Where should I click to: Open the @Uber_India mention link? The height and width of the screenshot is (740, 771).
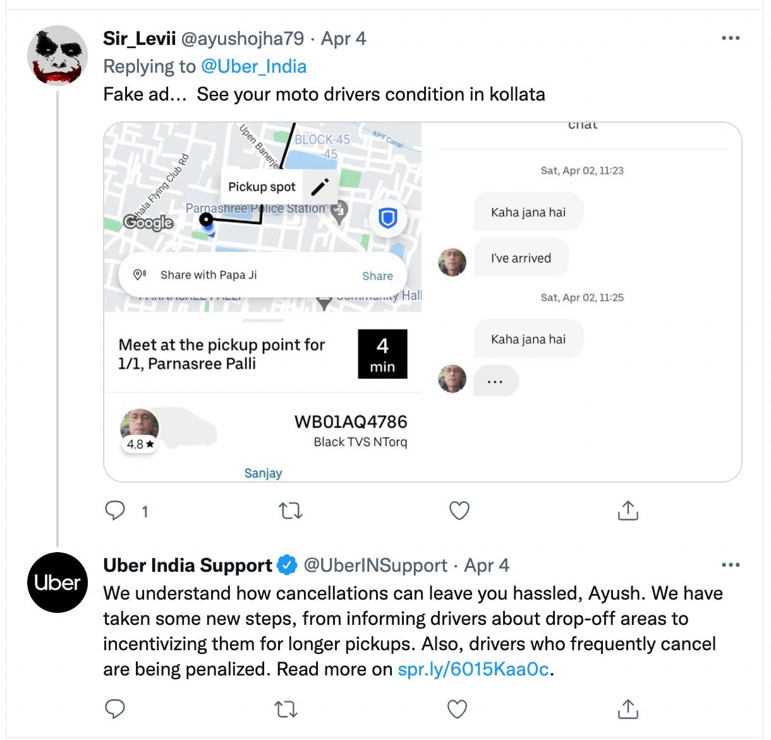pyautogui.click(x=253, y=66)
